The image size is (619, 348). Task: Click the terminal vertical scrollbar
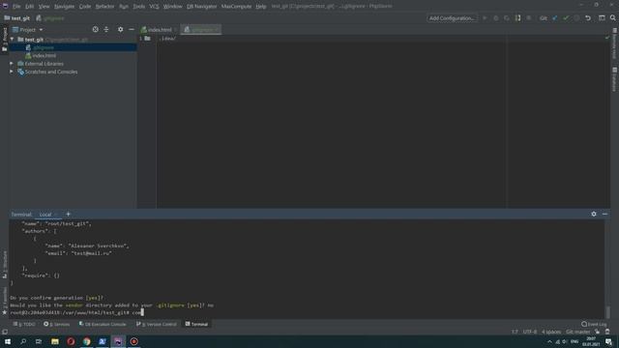click(x=608, y=311)
